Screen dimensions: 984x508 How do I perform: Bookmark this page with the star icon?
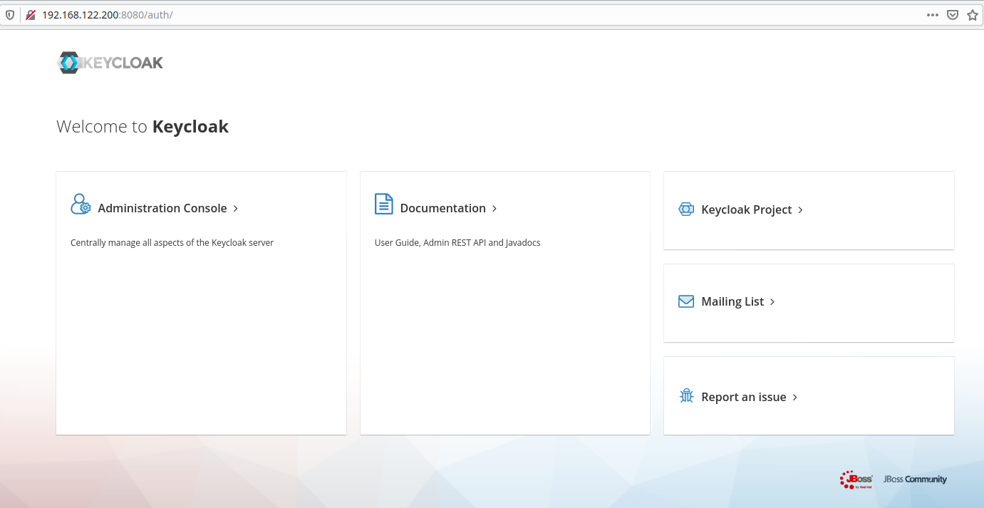point(972,15)
